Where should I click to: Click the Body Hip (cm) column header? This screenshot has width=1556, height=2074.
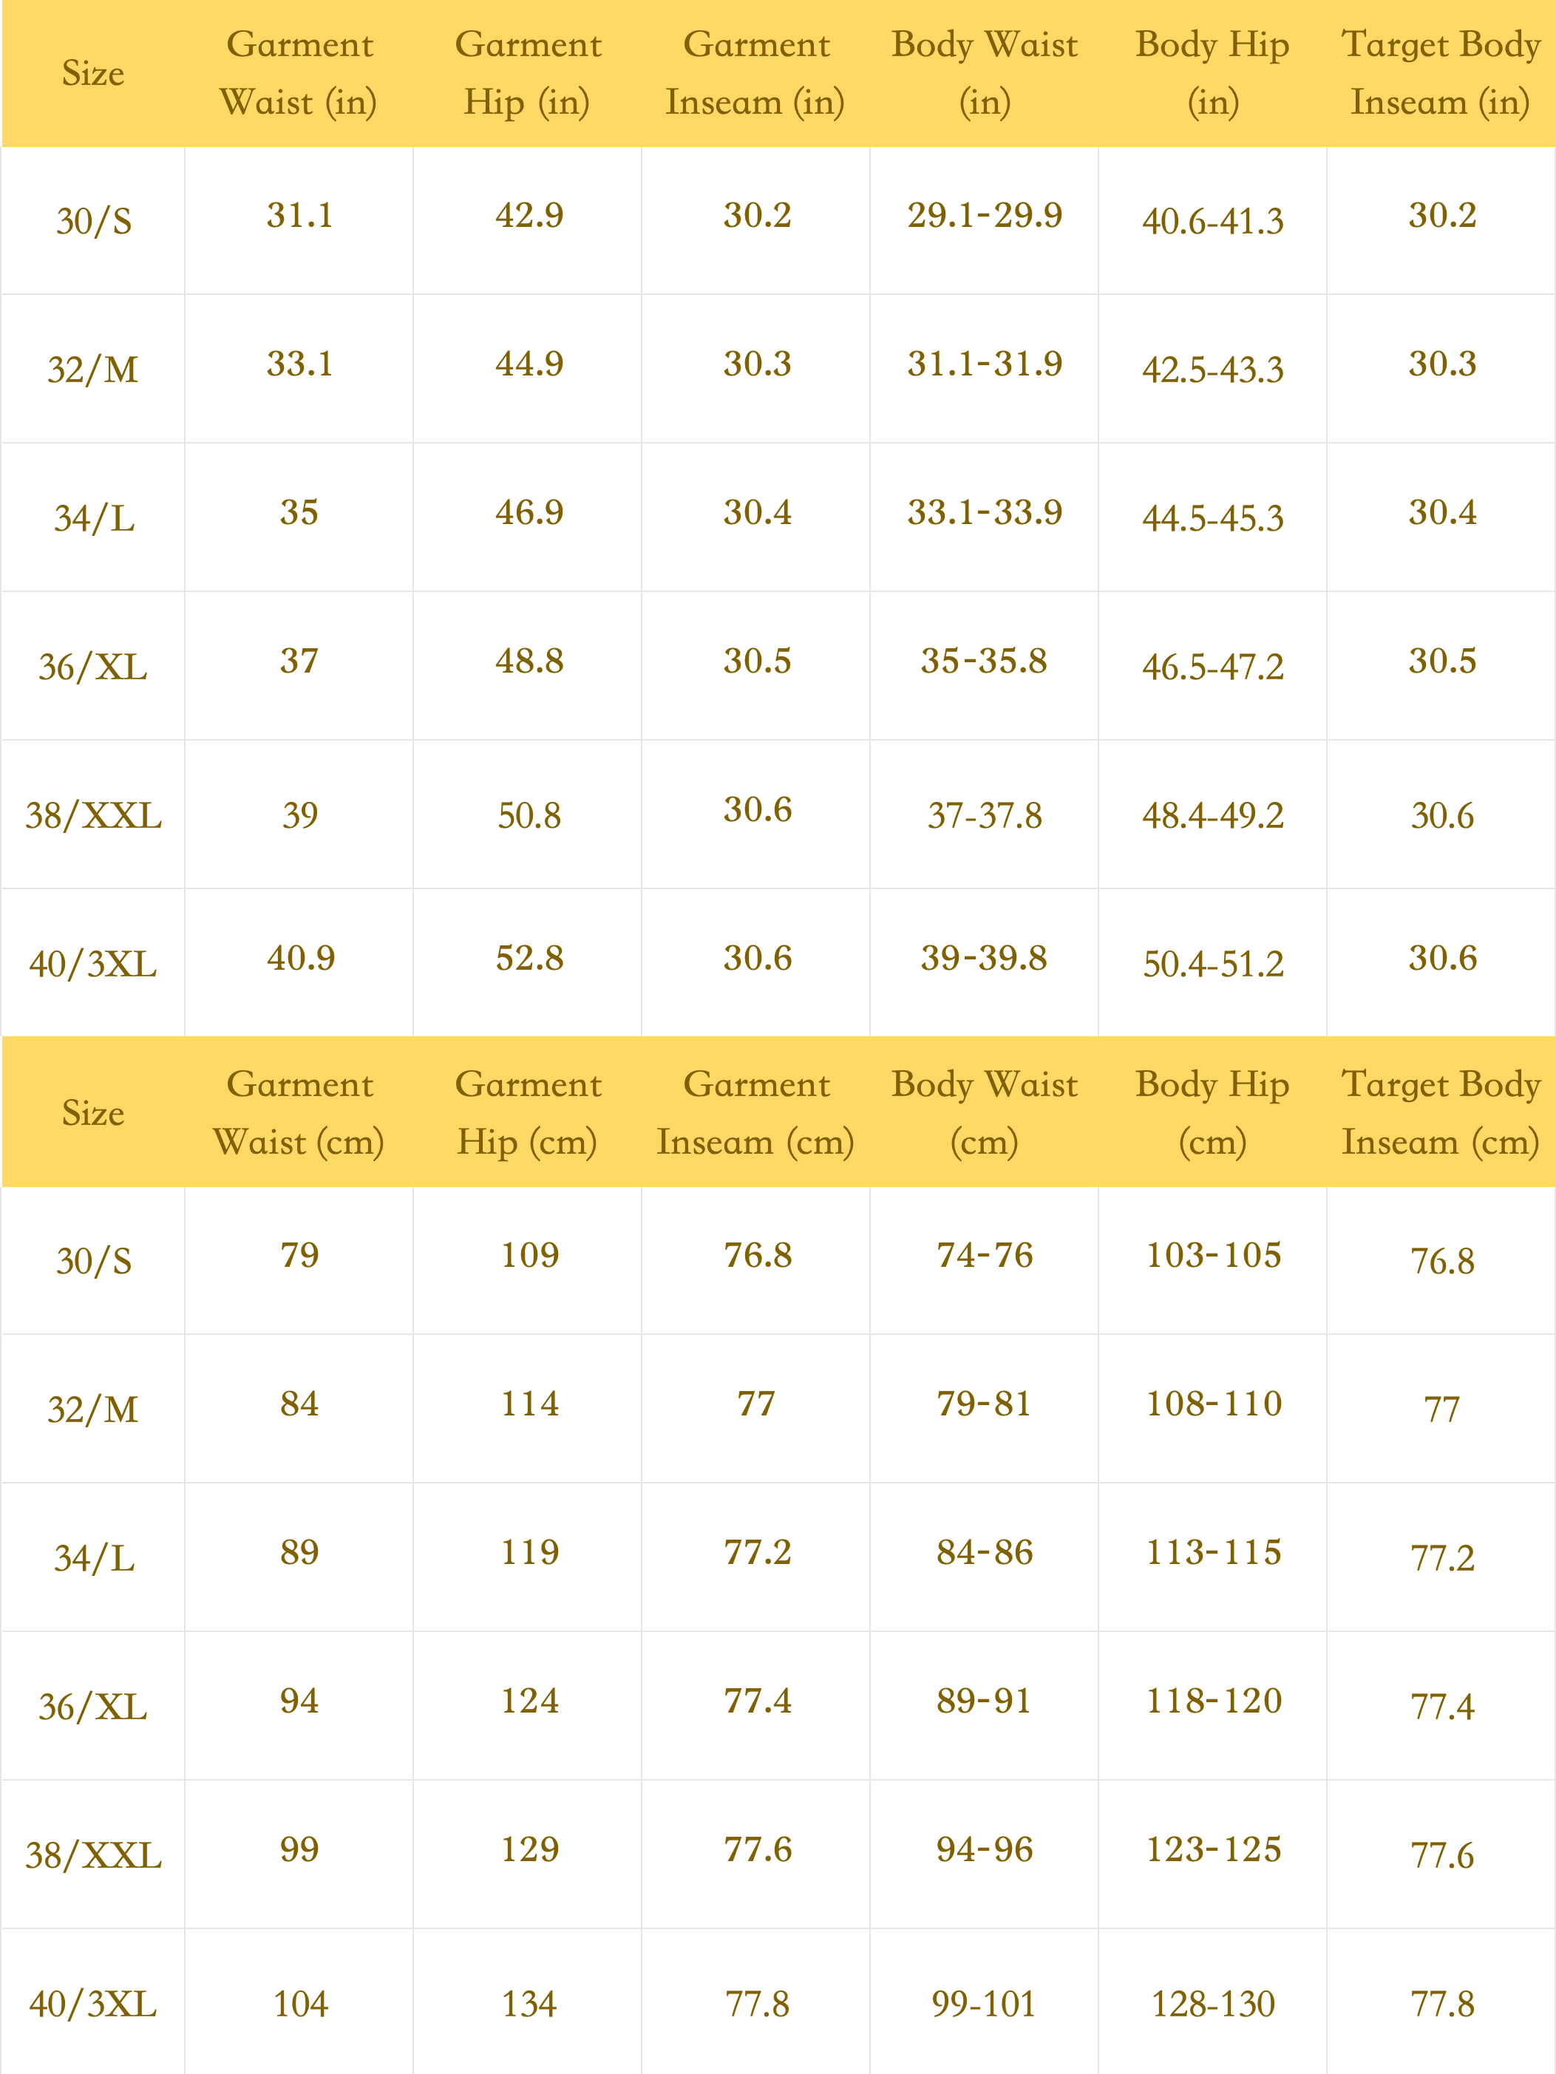tap(1212, 1112)
